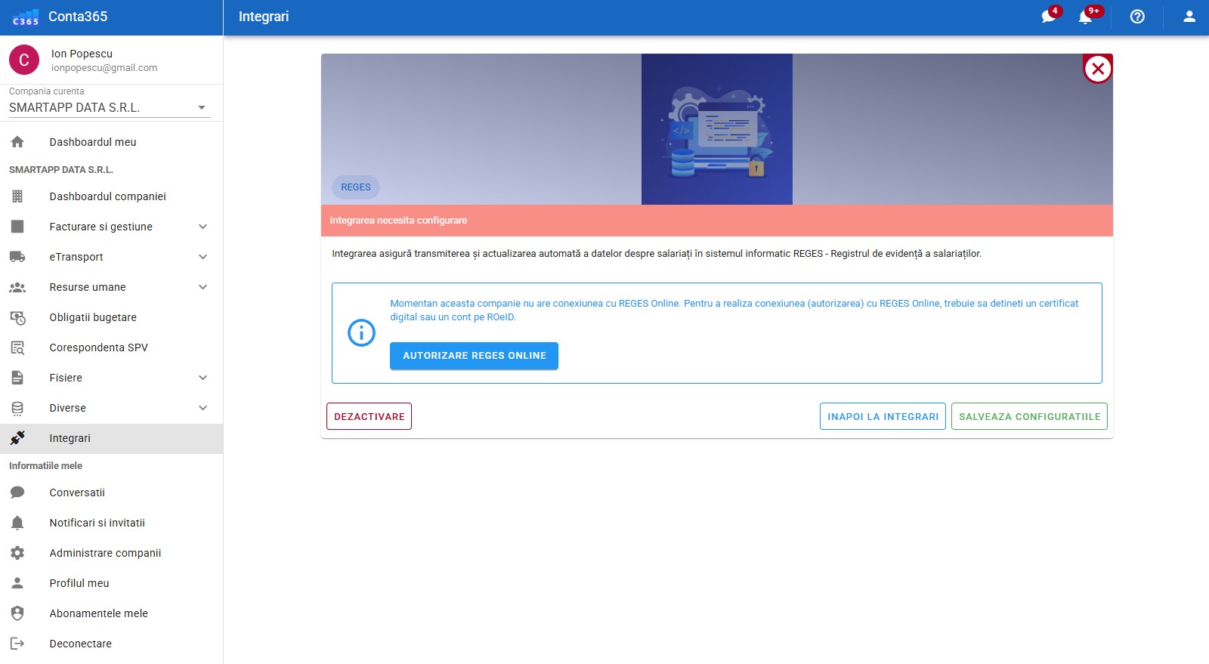This screenshot has width=1209, height=664.
Task: Expand the eTransport menu
Action: pos(203,257)
